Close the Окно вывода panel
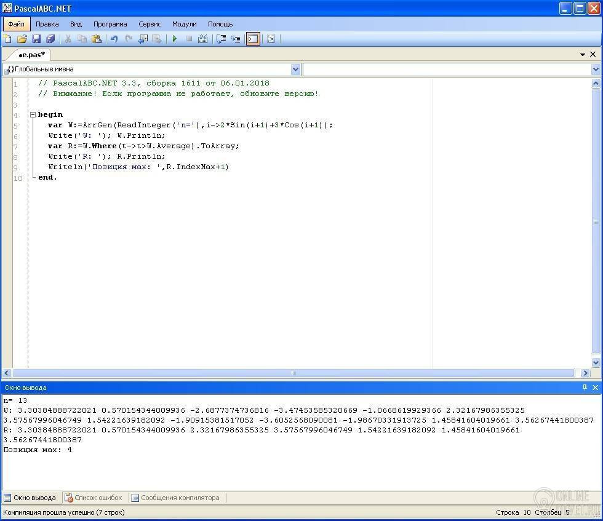The image size is (603, 521). click(x=595, y=388)
